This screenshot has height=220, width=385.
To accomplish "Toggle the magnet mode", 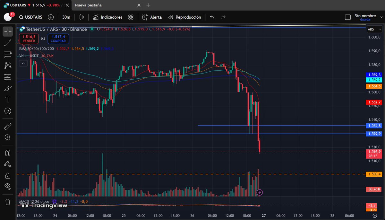I will coord(8,153).
